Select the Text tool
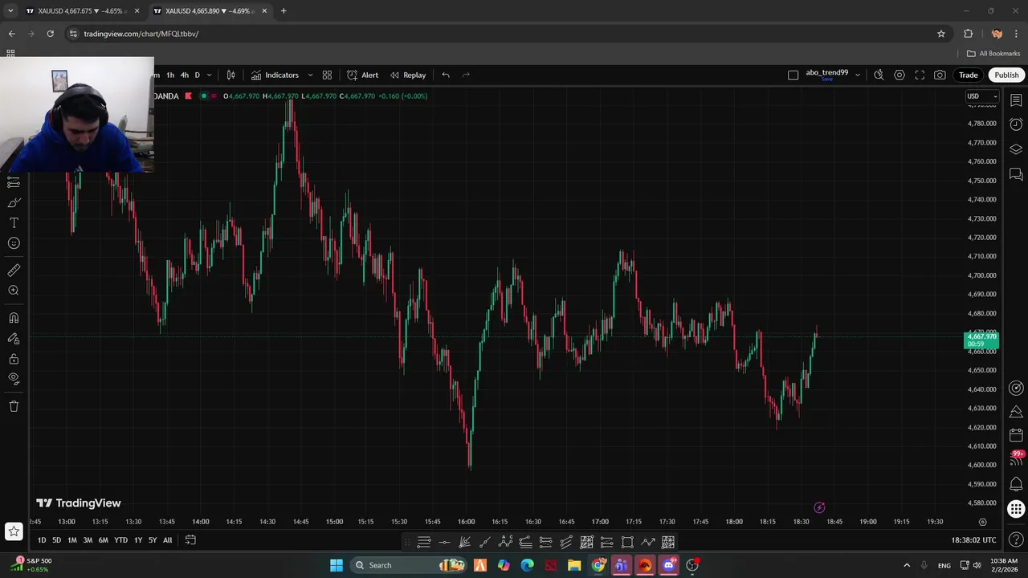 [x=14, y=223]
